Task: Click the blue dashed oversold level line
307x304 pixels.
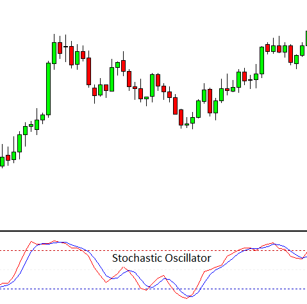Action: [x=153, y=289]
